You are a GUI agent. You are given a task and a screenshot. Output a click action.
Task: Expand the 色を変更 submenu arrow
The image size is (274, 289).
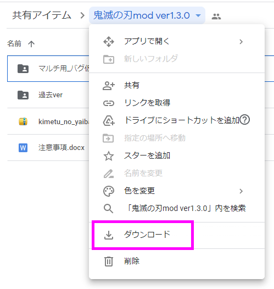(x=241, y=191)
